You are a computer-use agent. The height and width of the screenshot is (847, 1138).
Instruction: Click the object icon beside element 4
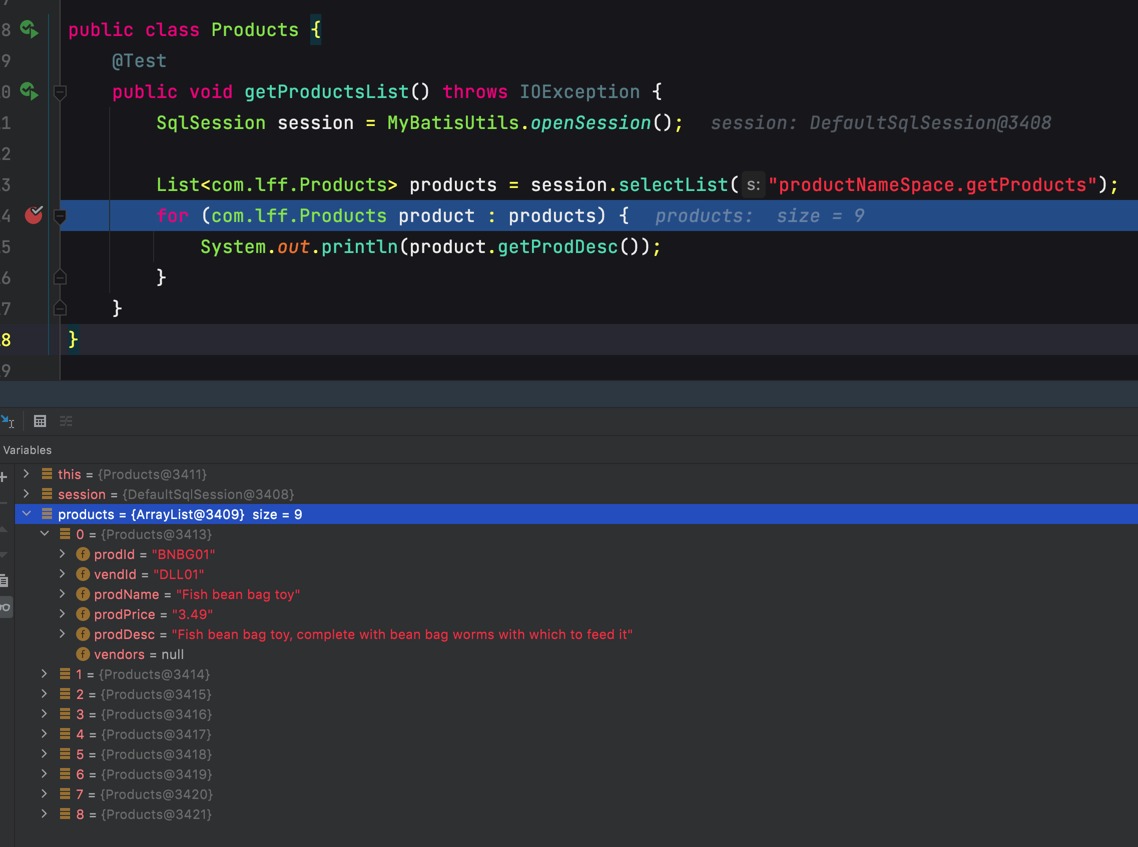(x=65, y=733)
